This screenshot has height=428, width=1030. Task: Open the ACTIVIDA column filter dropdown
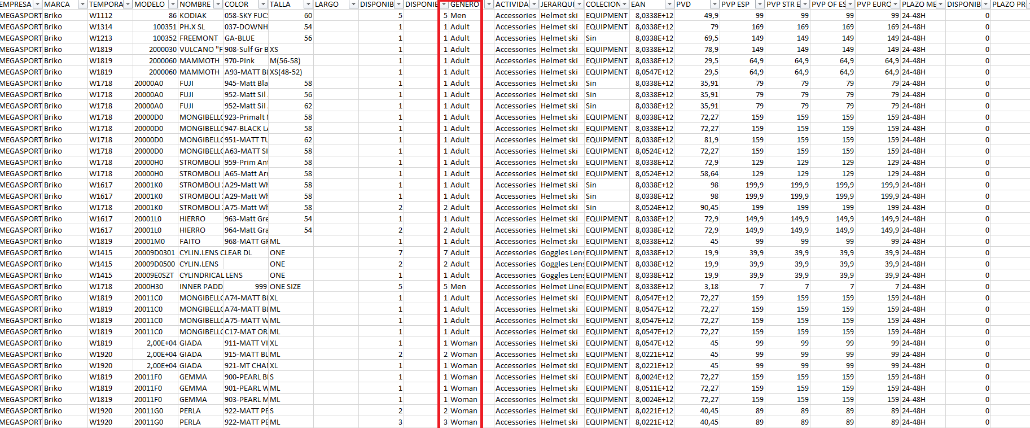click(x=534, y=4)
